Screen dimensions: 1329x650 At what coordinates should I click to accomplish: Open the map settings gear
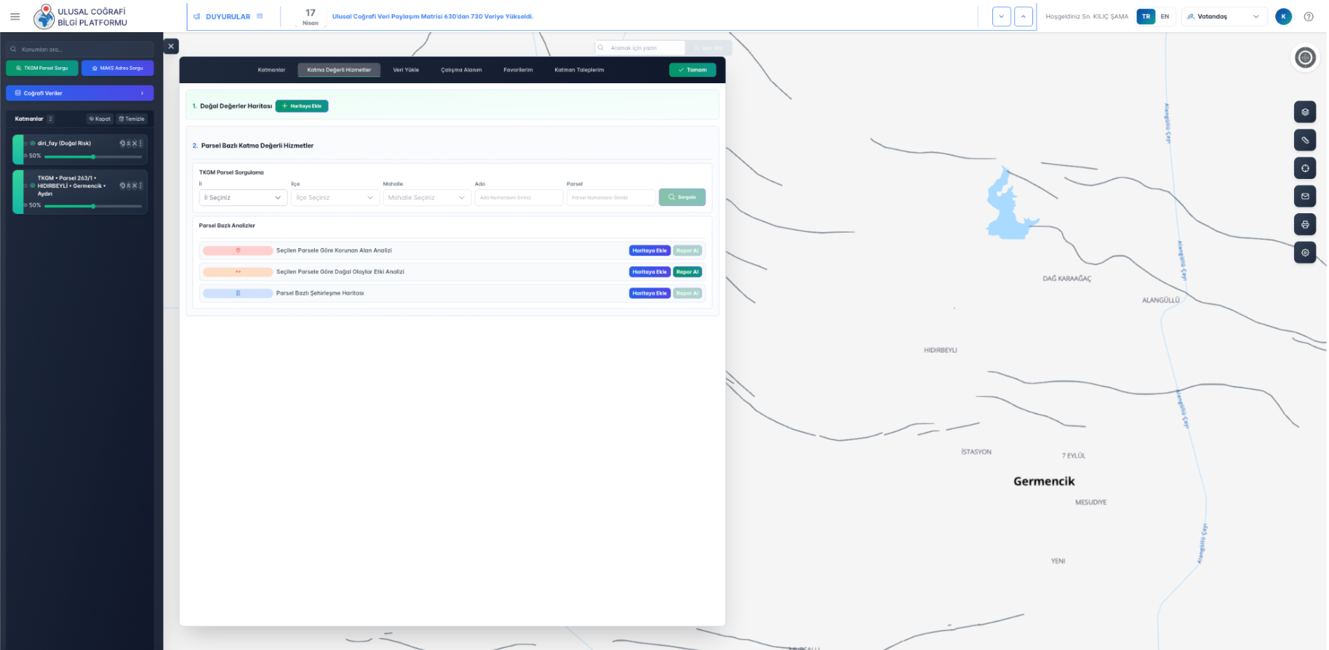point(1305,252)
